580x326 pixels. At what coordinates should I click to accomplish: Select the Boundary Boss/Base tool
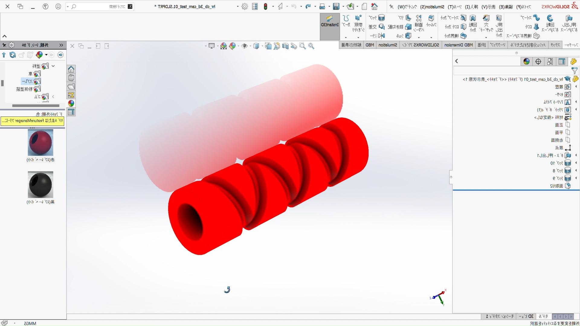tap(523, 36)
